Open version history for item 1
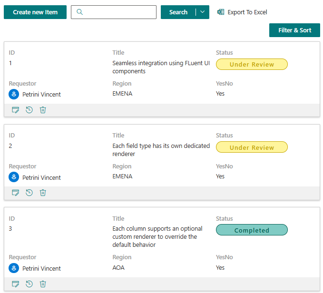 [29, 110]
